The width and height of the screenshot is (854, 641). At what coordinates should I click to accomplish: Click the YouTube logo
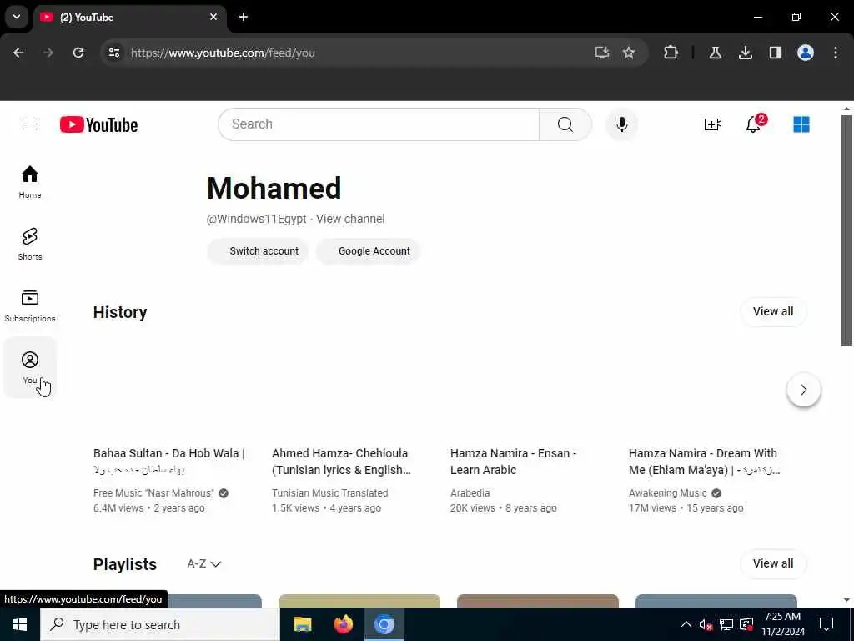98,125
